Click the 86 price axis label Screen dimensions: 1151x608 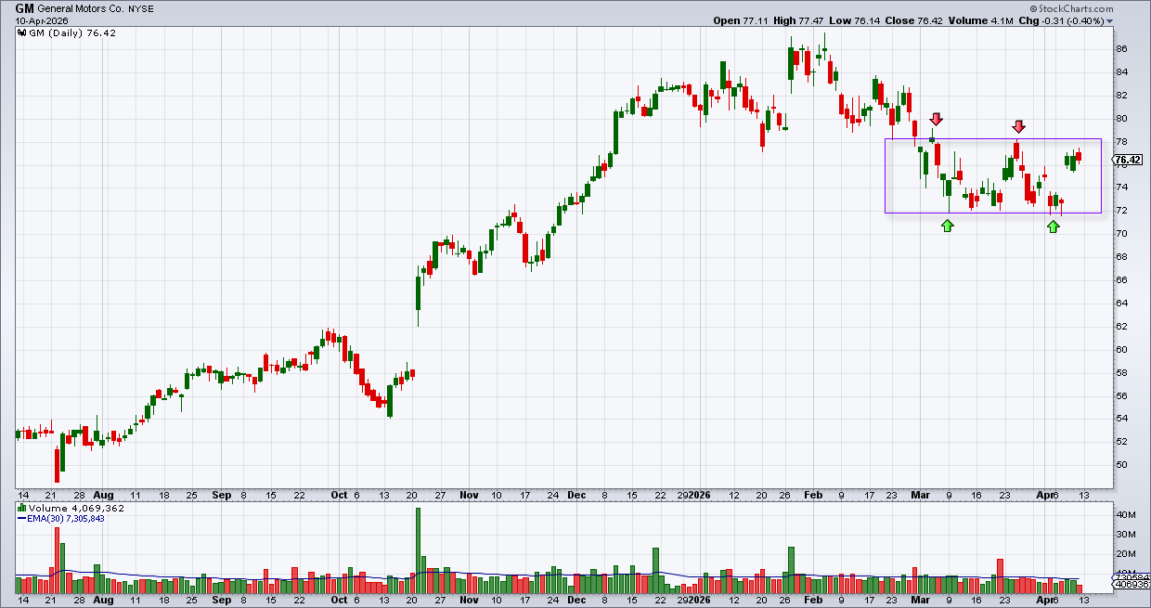pos(1121,48)
